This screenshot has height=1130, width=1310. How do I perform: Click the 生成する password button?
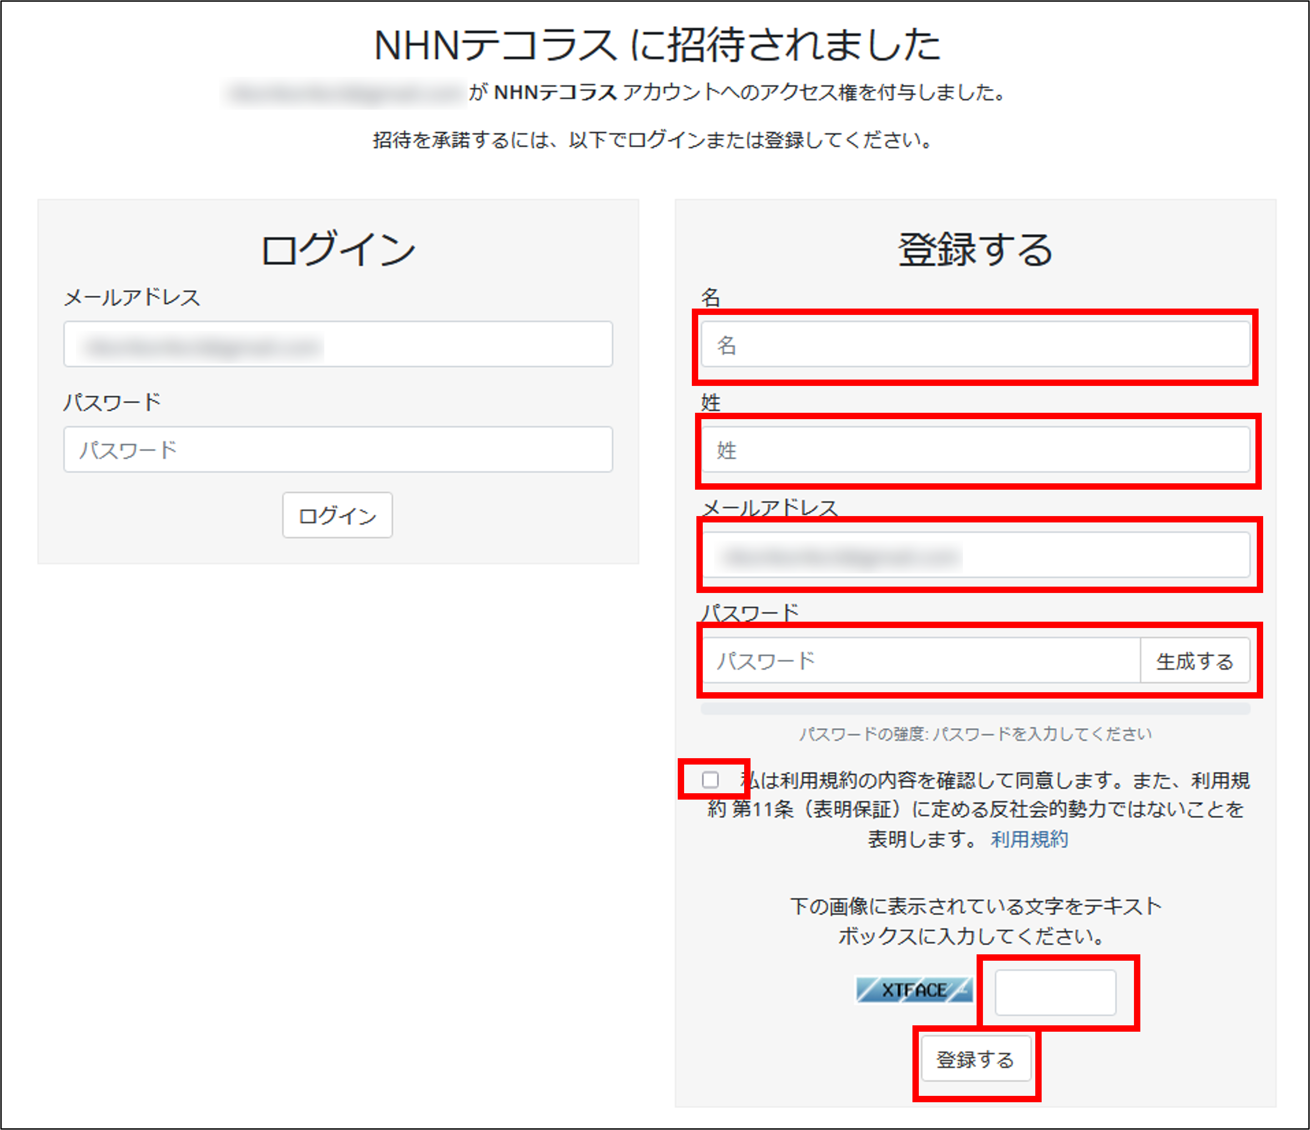1195,660
